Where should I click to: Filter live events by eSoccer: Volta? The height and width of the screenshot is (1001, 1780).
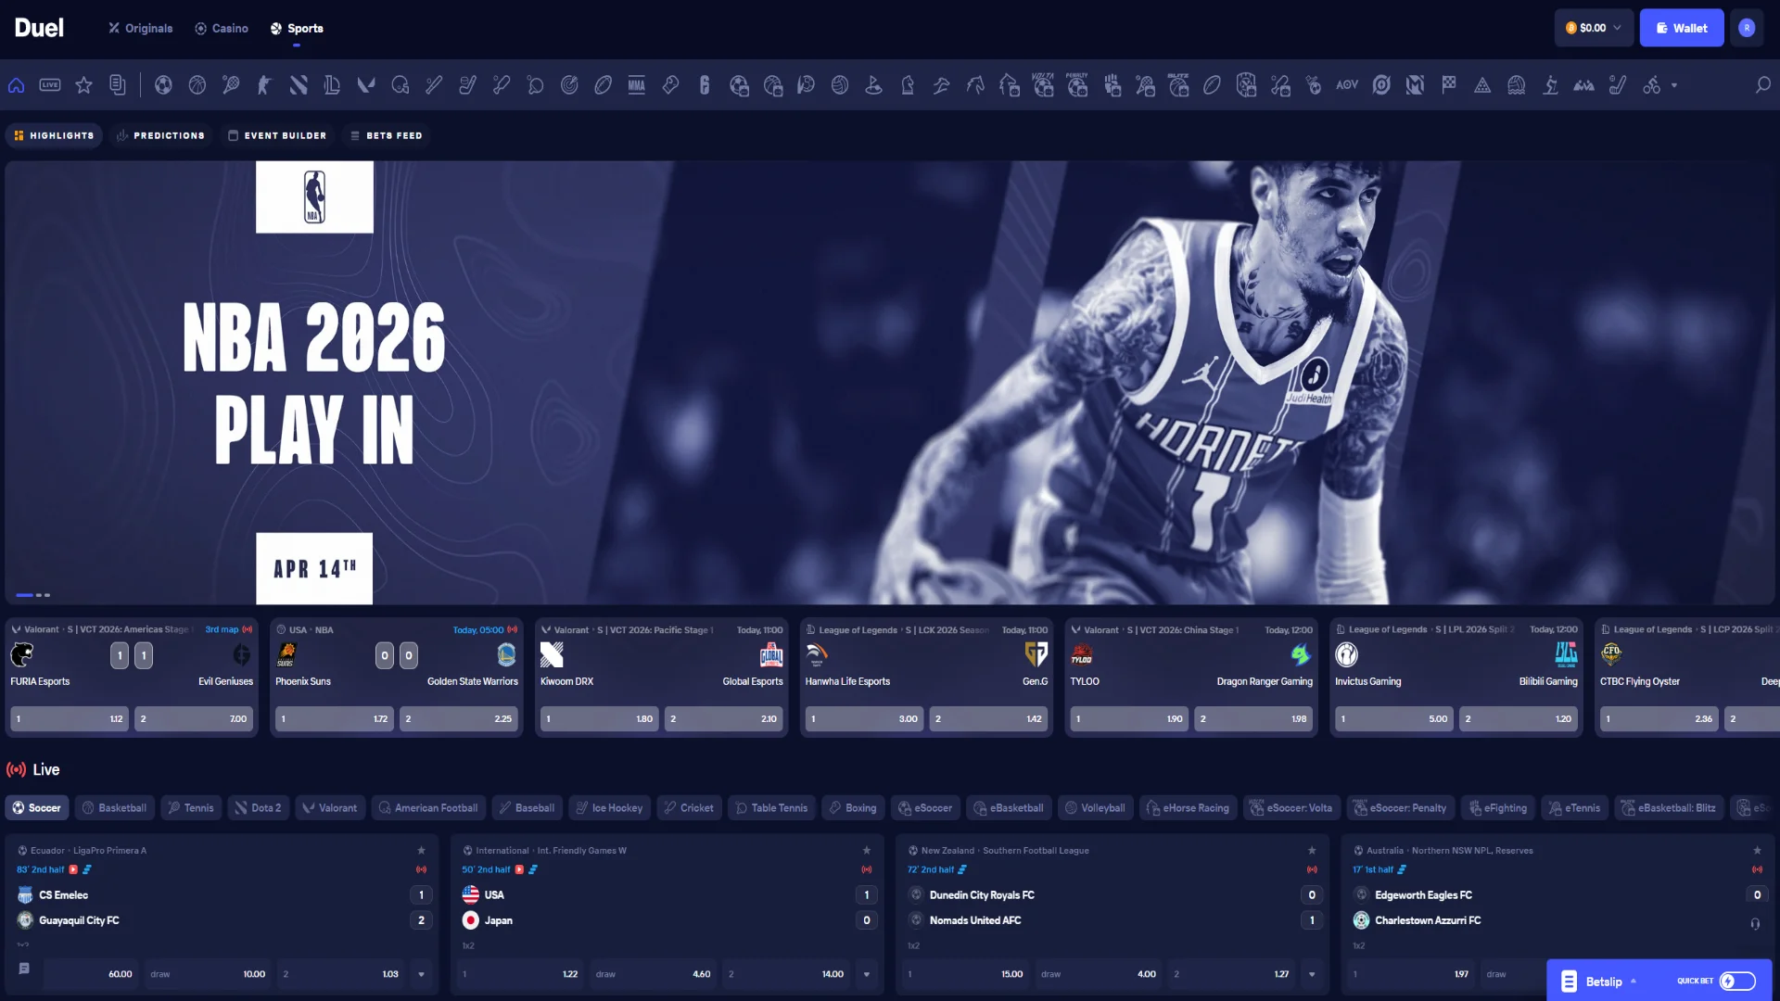click(1290, 808)
